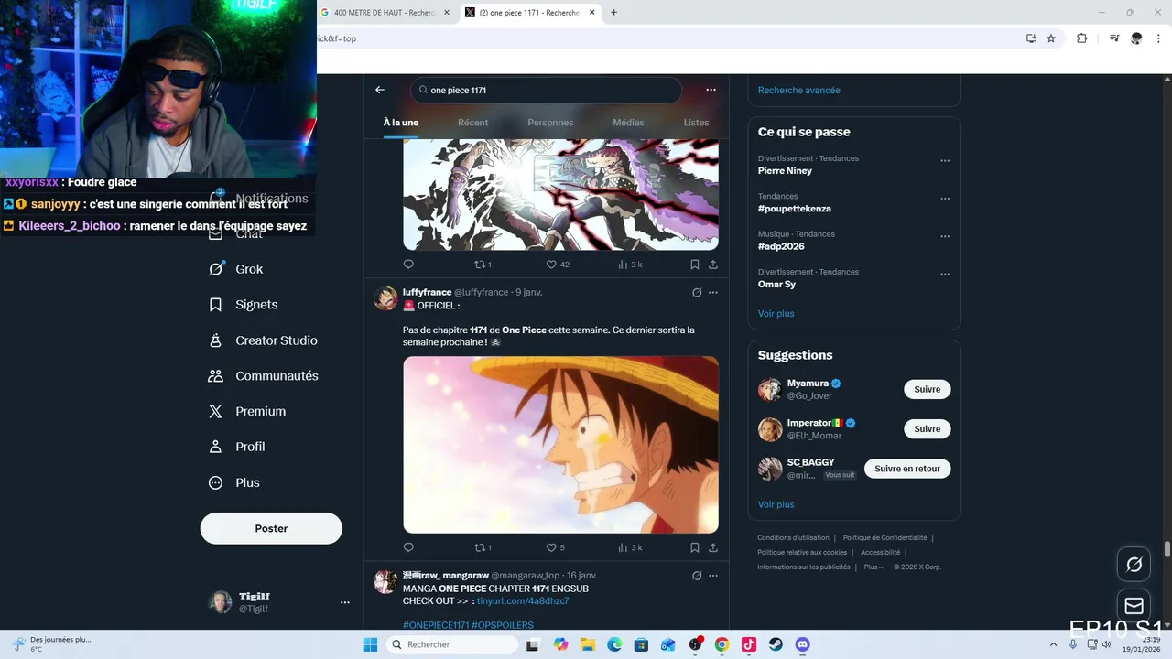Click the Poster button
This screenshot has width=1172, height=659.
click(271, 528)
